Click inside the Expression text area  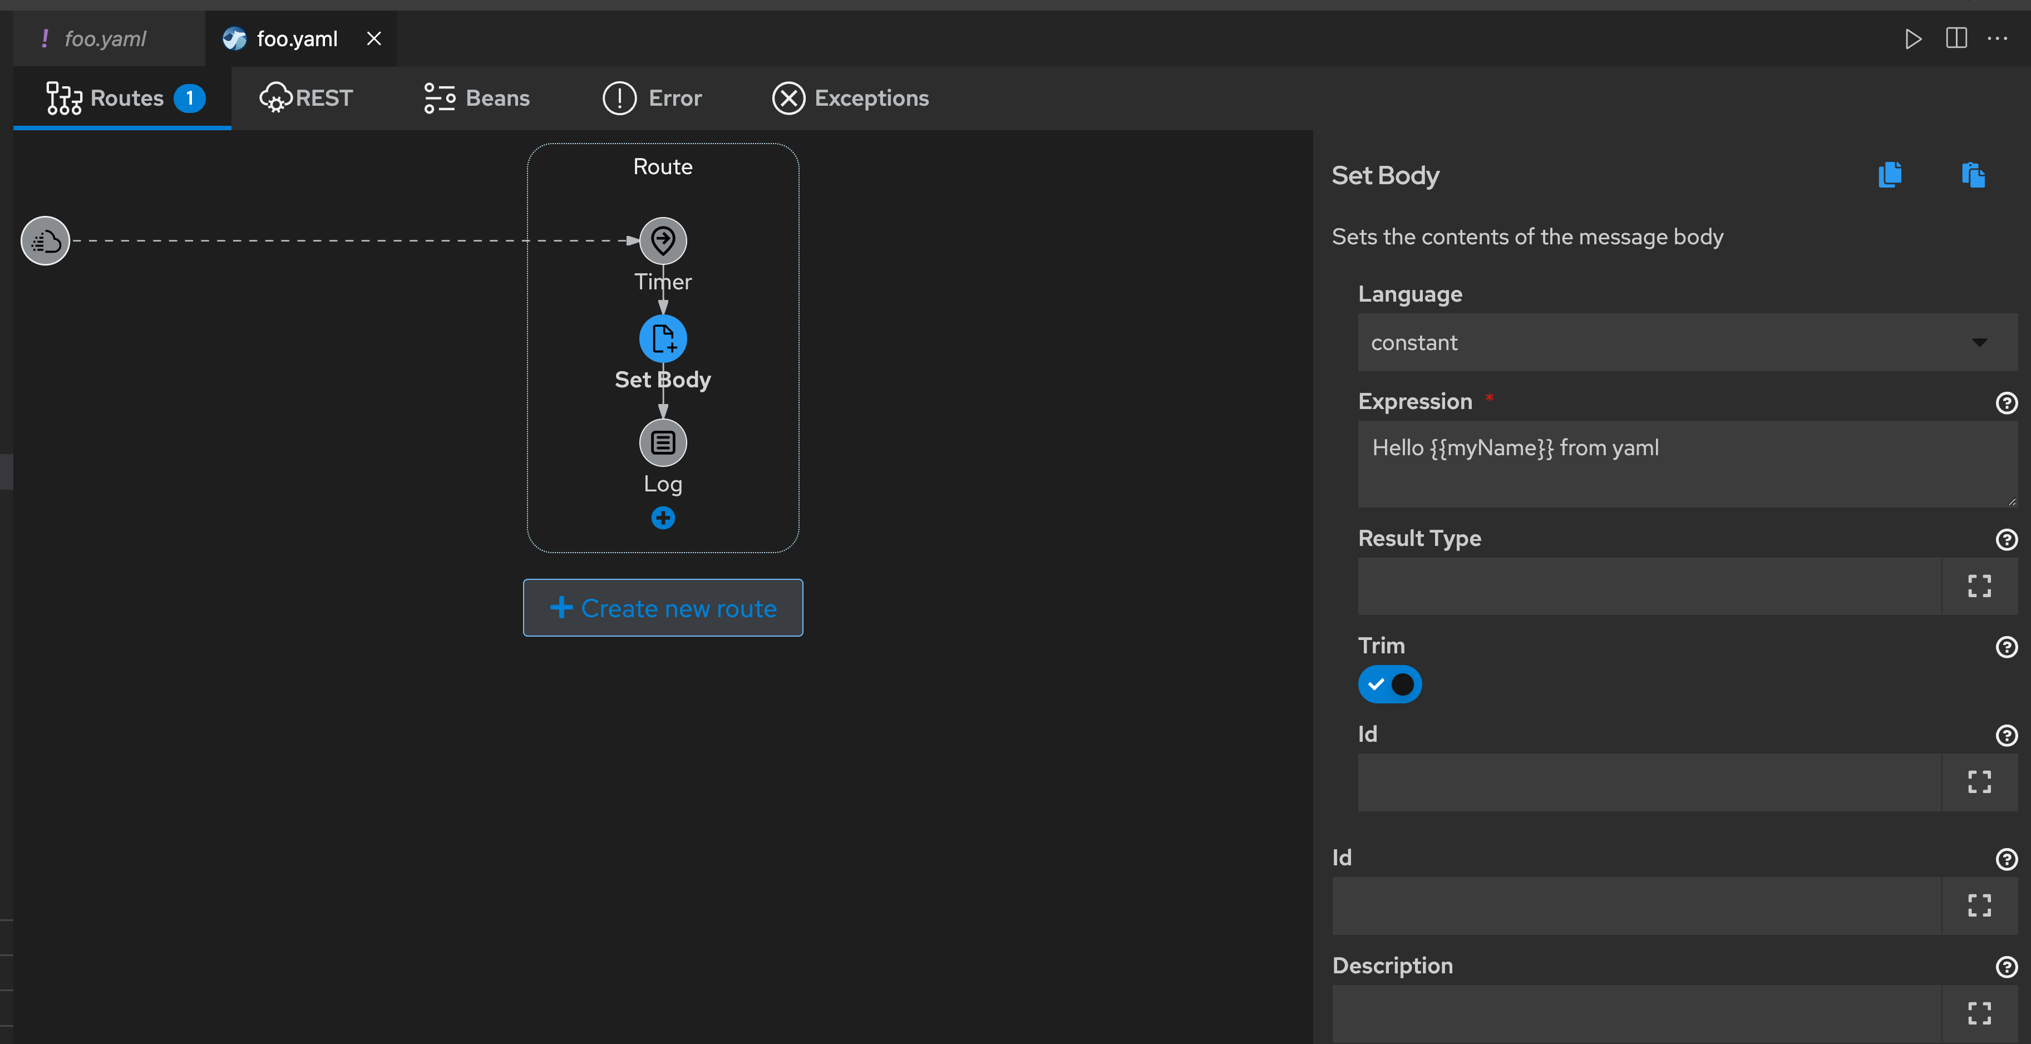tap(1656, 465)
